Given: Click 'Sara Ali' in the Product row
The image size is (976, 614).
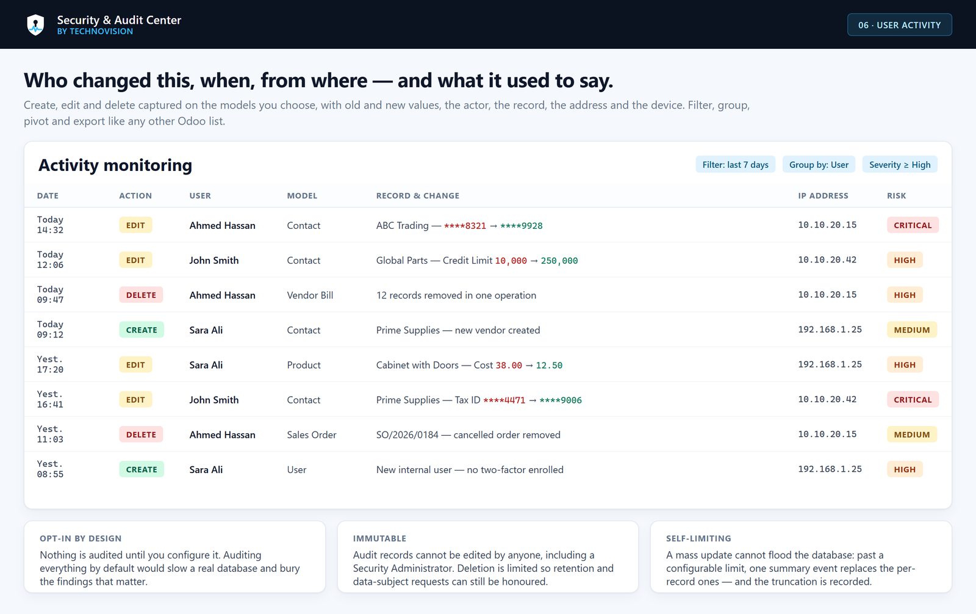Looking at the screenshot, I should click(206, 364).
